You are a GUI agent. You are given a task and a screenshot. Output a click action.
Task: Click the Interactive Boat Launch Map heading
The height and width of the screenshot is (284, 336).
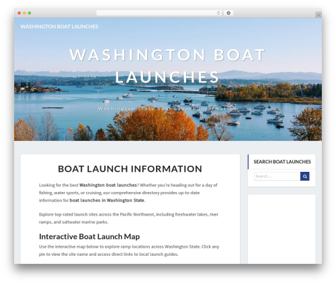89,236
